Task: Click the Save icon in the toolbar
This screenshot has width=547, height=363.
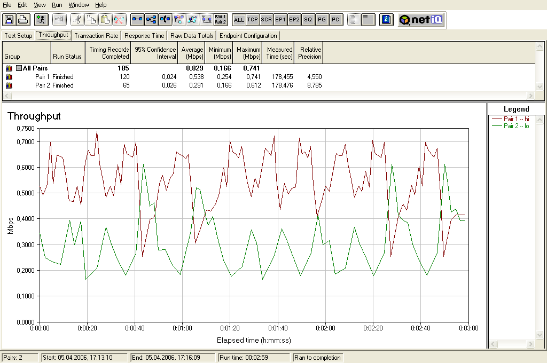Action: (x=9, y=20)
